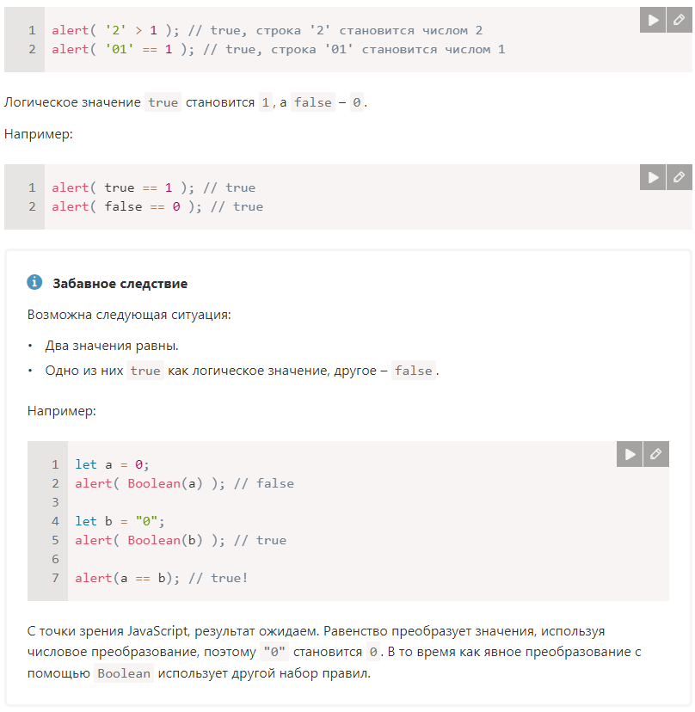The height and width of the screenshot is (712, 695).
Task: Click the blue info icon beside Забавное следствие
Action: click(34, 283)
